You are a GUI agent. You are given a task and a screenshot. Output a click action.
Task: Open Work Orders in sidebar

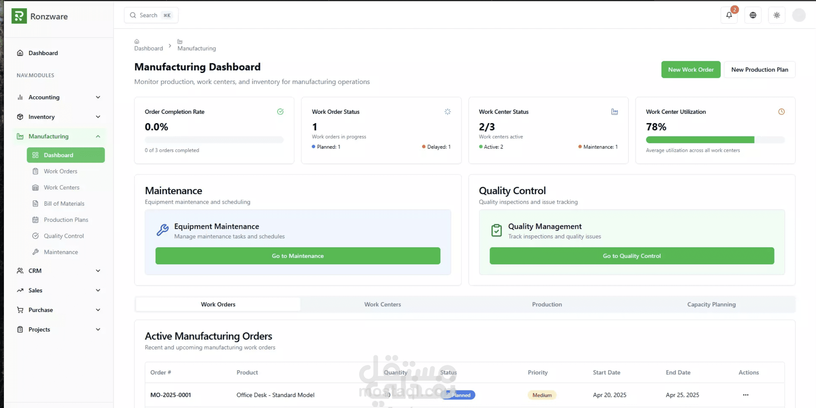coord(61,171)
